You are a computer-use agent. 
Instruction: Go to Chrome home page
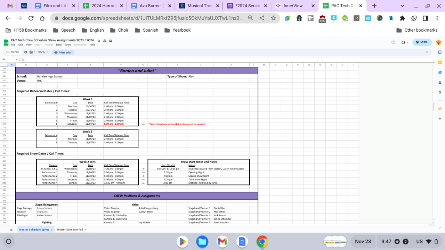[x=42, y=18]
